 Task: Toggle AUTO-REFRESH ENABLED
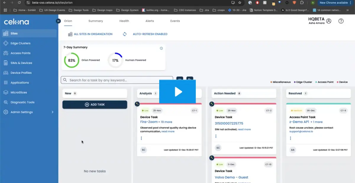pyautogui.click(x=150, y=34)
